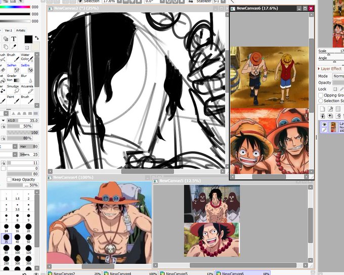
Task: Open the dropdown beside the Intens. slider
Action: (15, 154)
